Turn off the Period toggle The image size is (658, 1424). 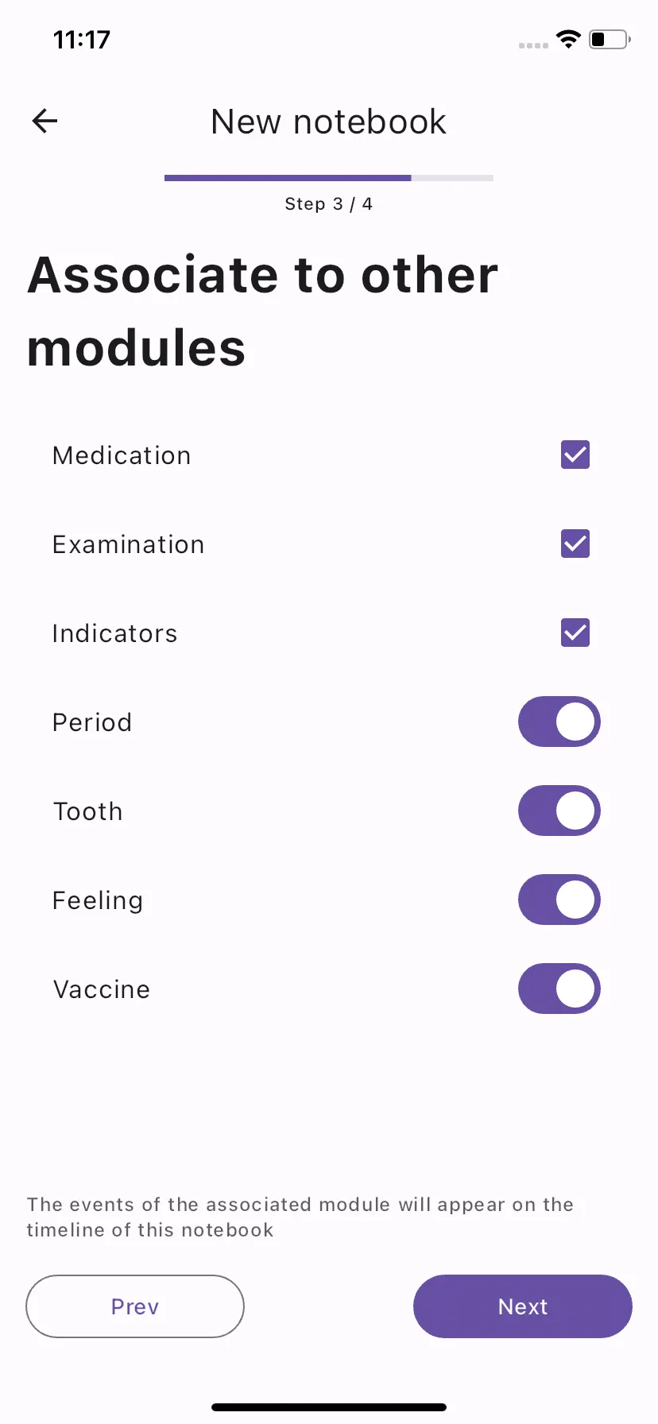coord(559,722)
